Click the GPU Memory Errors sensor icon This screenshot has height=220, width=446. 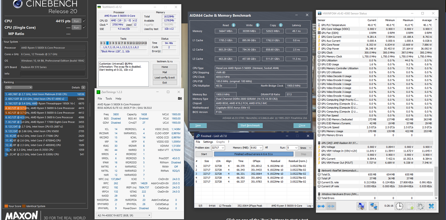tap(319, 135)
